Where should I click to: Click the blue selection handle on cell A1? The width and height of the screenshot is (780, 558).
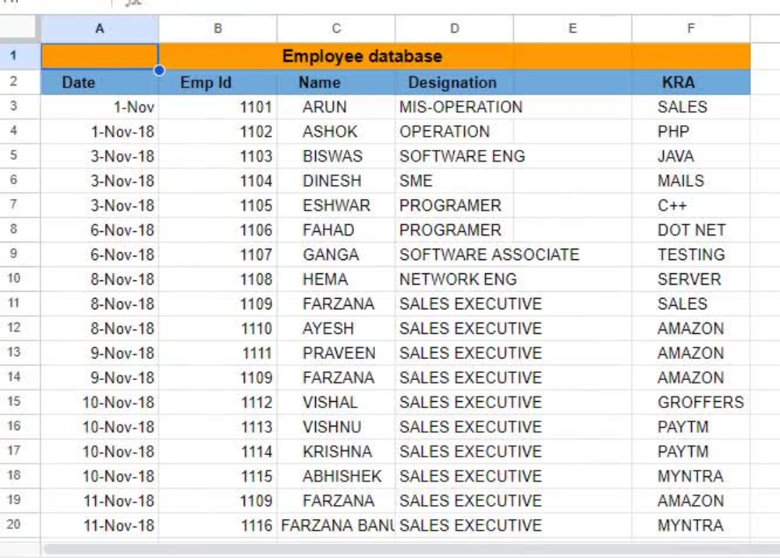coord(159,69)
